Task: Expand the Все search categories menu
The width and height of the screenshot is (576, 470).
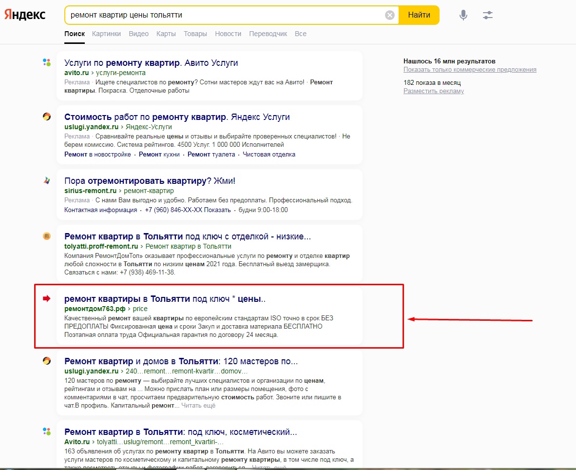Action: coord(300,34)
